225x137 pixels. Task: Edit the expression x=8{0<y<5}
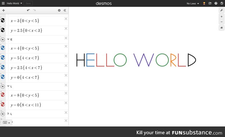(x=25, y=95)
